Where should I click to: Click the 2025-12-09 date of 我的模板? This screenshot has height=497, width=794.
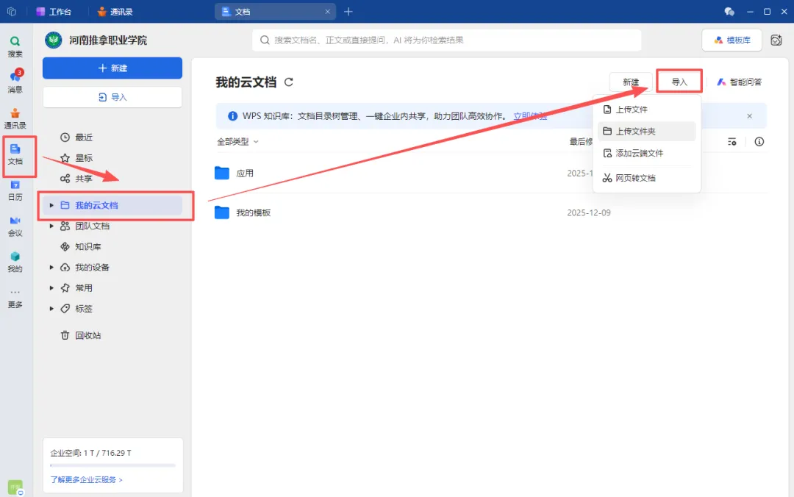588,212
